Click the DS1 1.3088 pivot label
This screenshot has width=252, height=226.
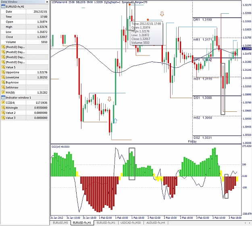click(203, 98)
